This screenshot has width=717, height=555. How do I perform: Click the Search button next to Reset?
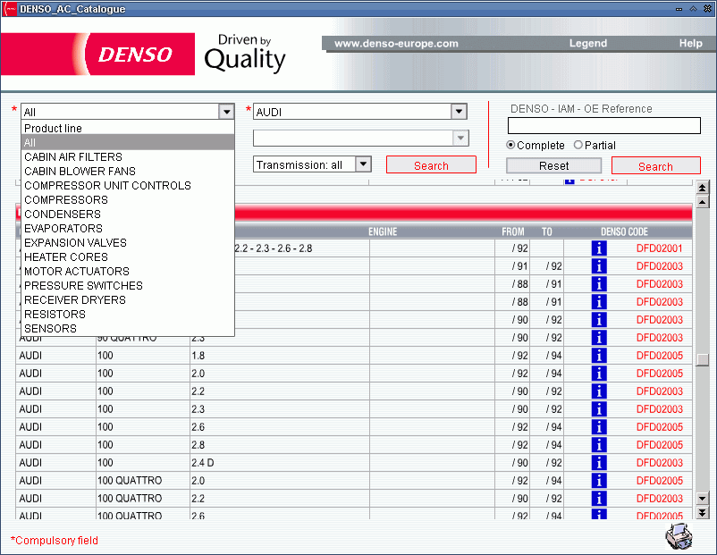(655, 165)
